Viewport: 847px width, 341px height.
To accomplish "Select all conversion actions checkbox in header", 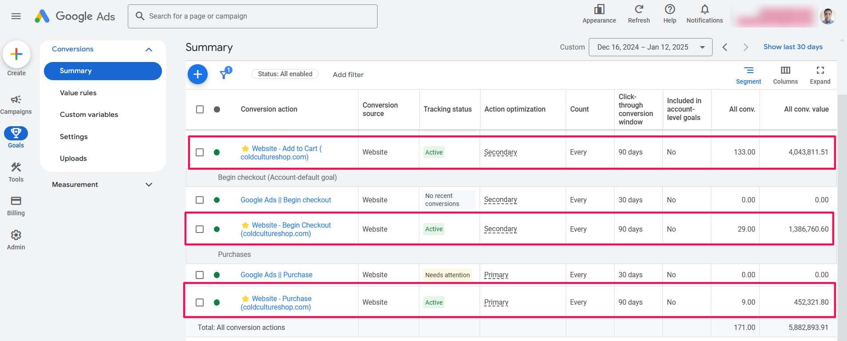I will point(200,109).
